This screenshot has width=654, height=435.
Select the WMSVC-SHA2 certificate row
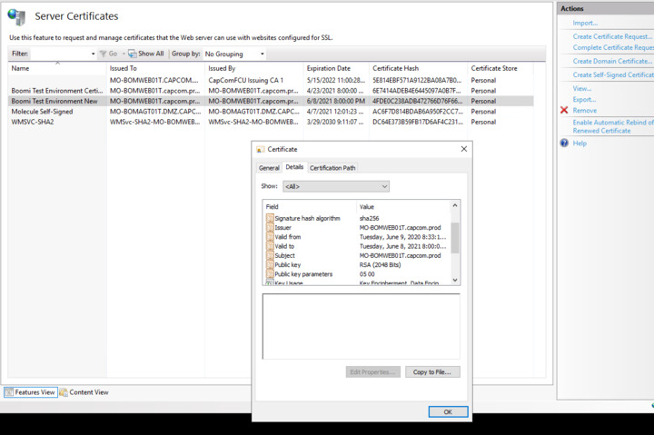32,122
